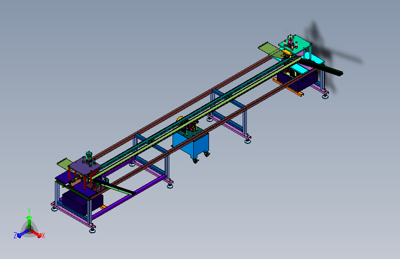Select the dark green chute protruding at right end

pos(322,67)
